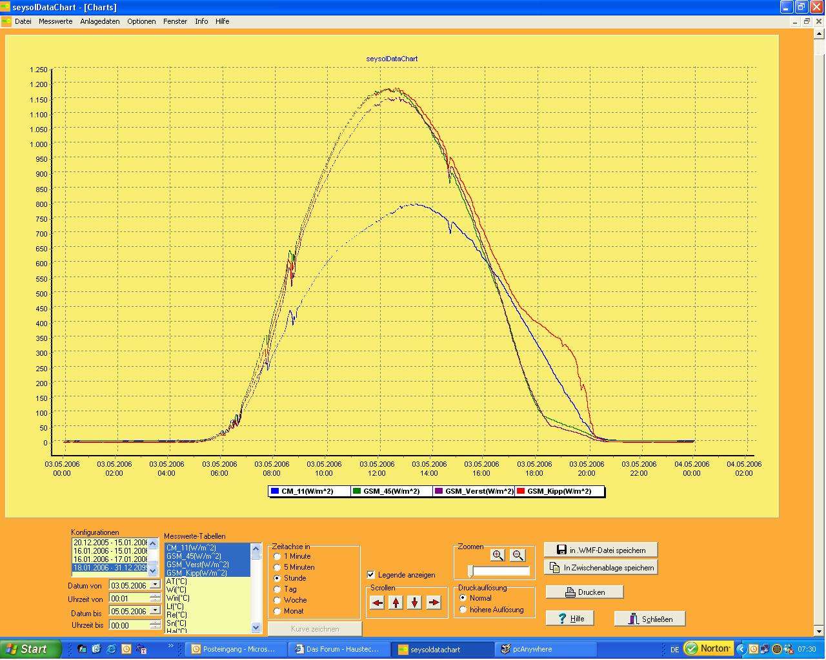Screen dimensions: 826x660
Task: Click the Drucken button
Action: [584, 592]
